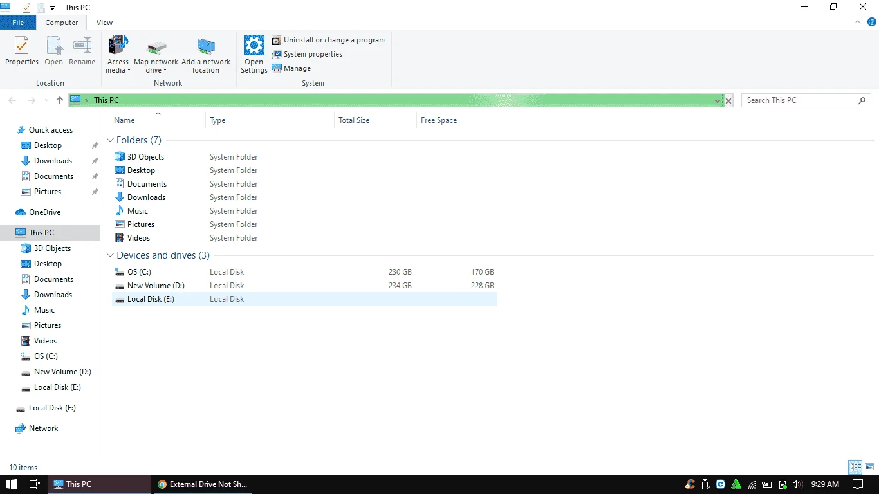
Task: Click the Properties checkmark icon in title bar
Action: tap(26, 8)
